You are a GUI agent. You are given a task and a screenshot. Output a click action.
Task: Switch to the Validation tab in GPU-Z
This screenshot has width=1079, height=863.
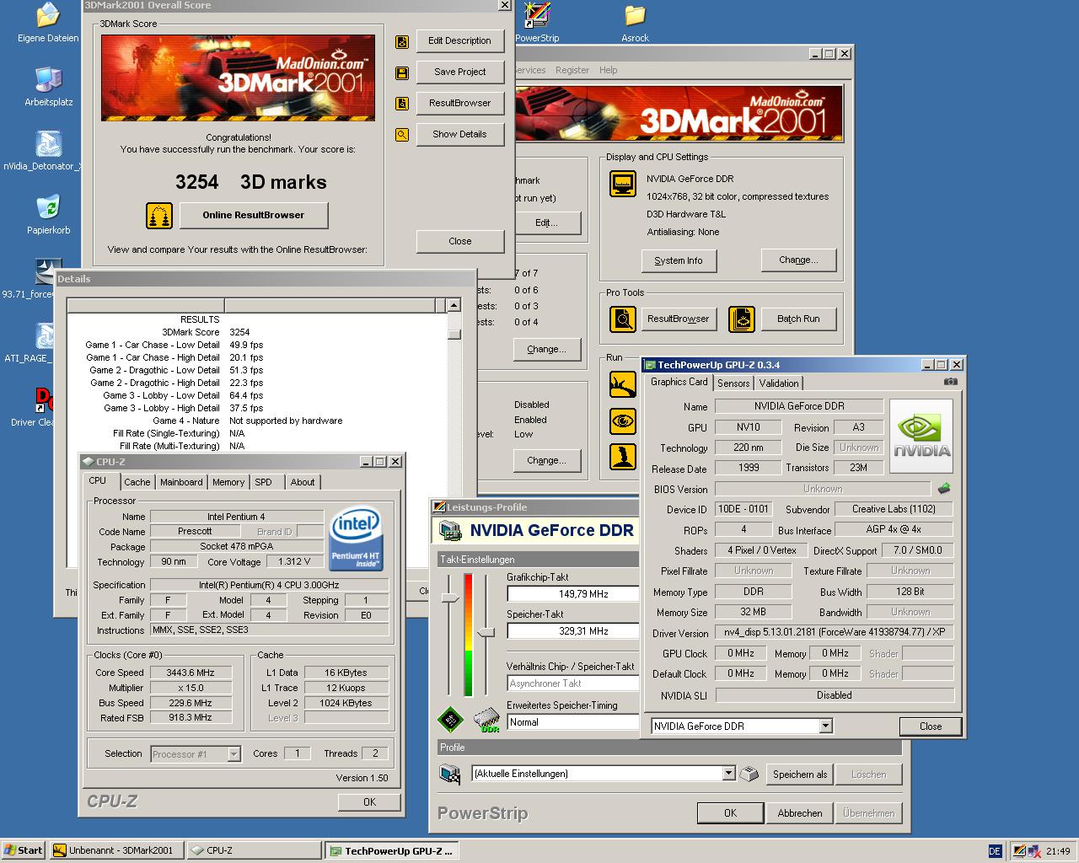779,383
